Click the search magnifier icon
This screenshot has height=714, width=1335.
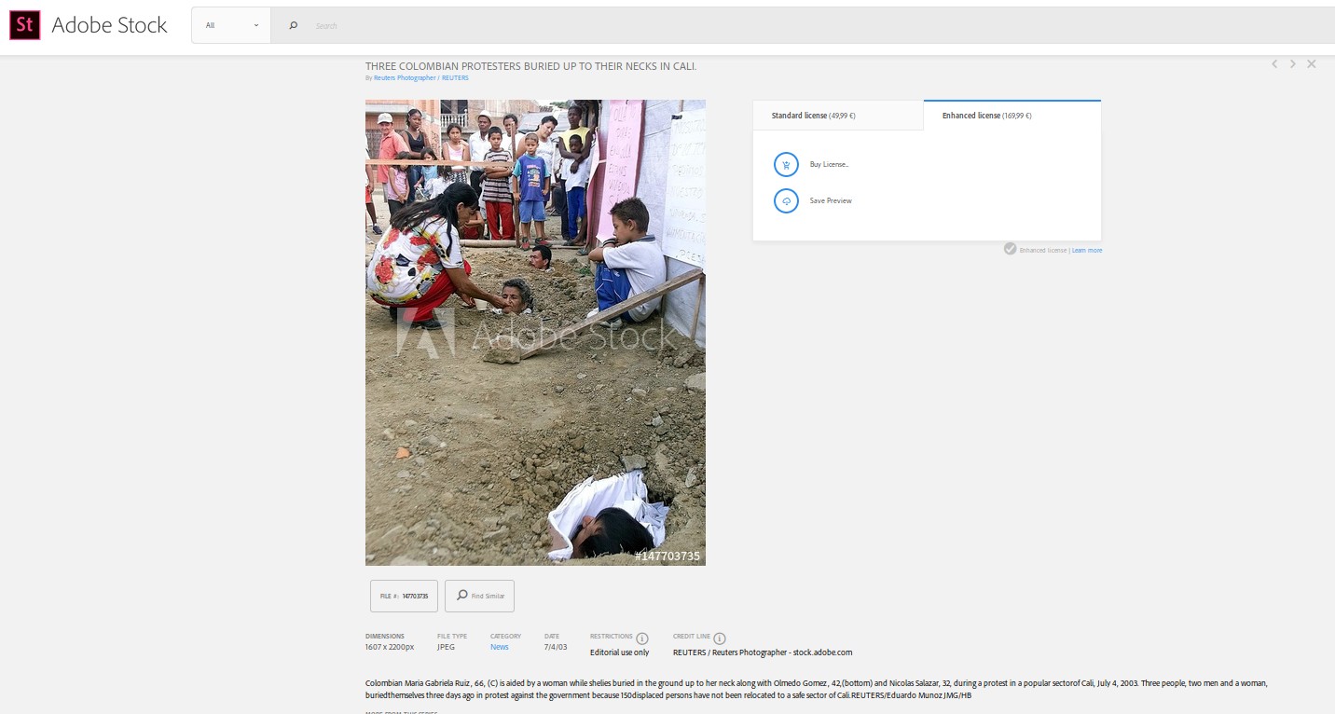[x=293, y=25]
